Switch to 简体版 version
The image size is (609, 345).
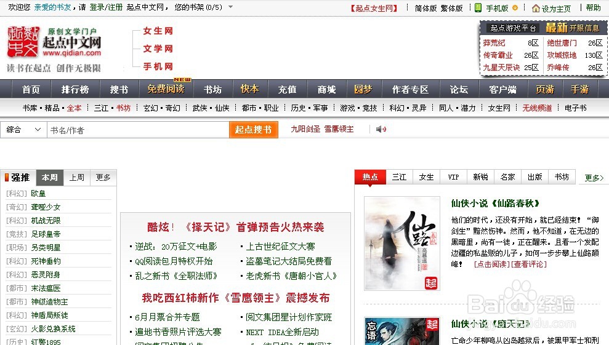click(425, 8)
